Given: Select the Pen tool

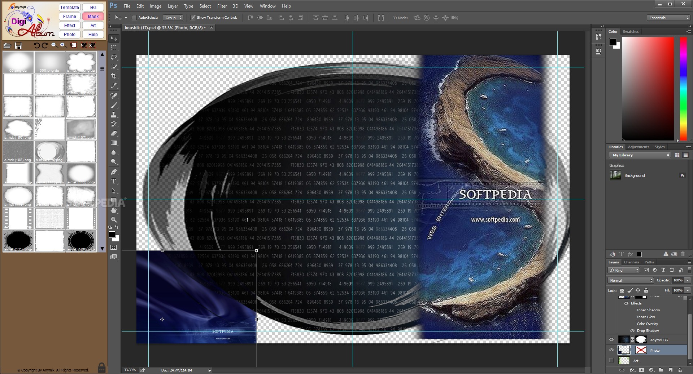Looking at the screenshot, I should [x=114, y=172].
